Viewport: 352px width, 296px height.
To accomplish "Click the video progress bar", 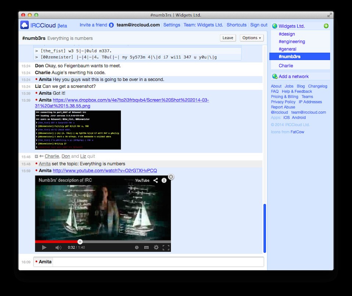I will click(x=103, y=242).
